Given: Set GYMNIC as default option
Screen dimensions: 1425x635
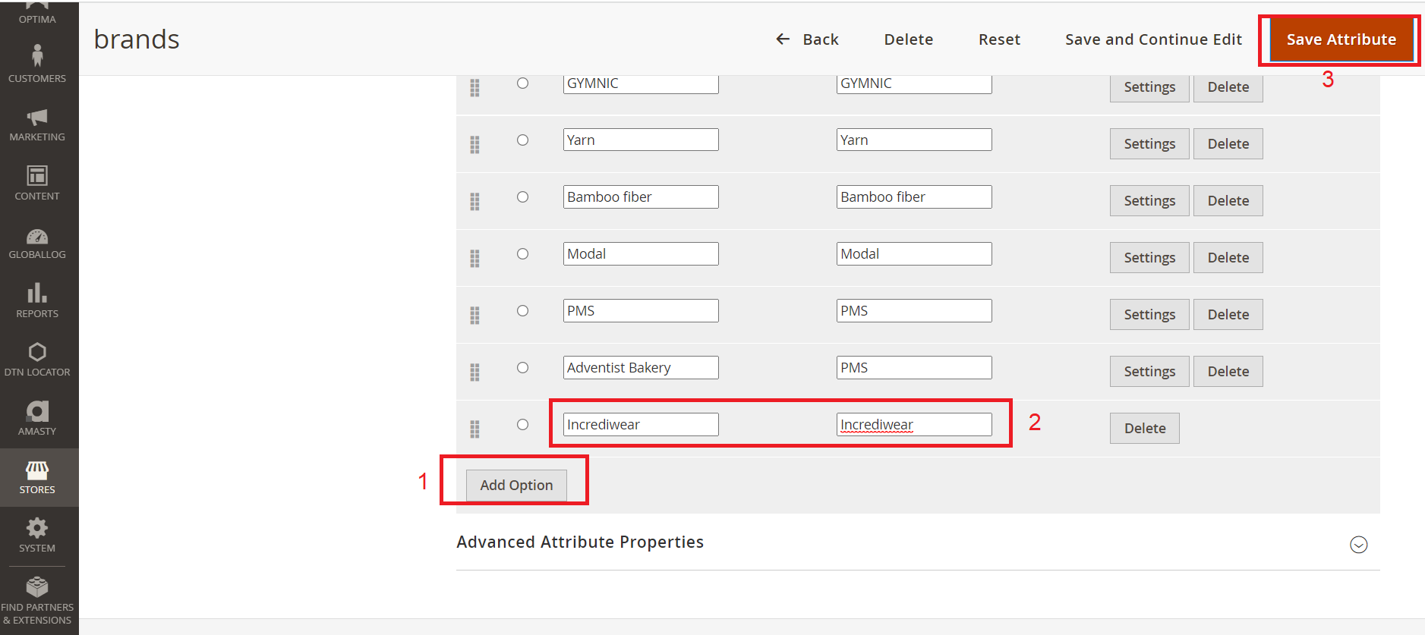Looking at the screenshot, I should (522, 83).
